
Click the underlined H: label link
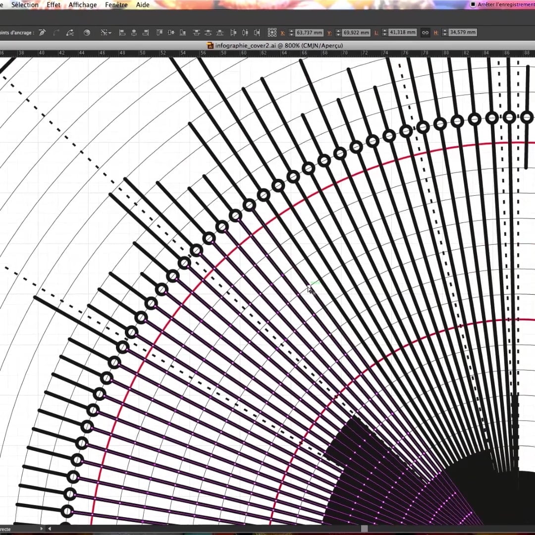click(x=436, y=33)
